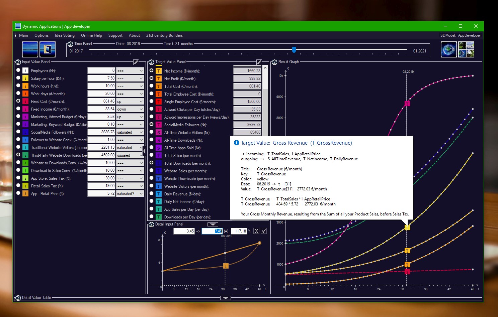Open the Online Help menu
The image size is (498, 317).
[91, 35]
